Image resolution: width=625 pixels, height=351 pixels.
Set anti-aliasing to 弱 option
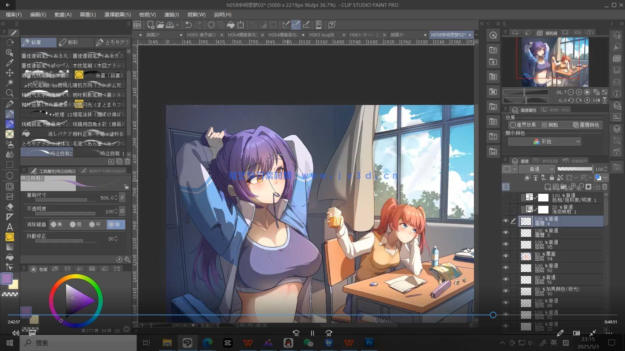(x=76, y=225)
